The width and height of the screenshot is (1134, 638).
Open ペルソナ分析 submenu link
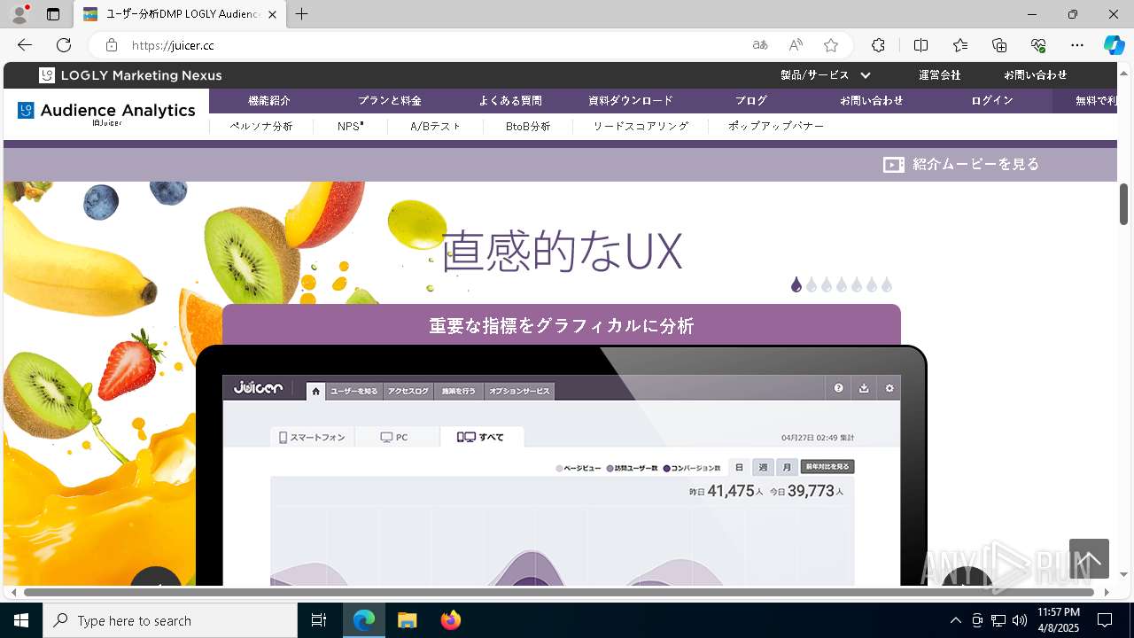click(261, 127)
